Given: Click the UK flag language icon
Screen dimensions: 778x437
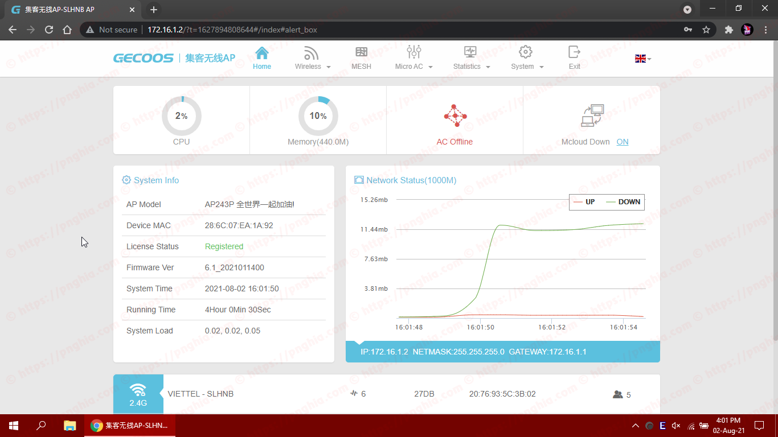Looking at the screenshot, I should 640,59.
